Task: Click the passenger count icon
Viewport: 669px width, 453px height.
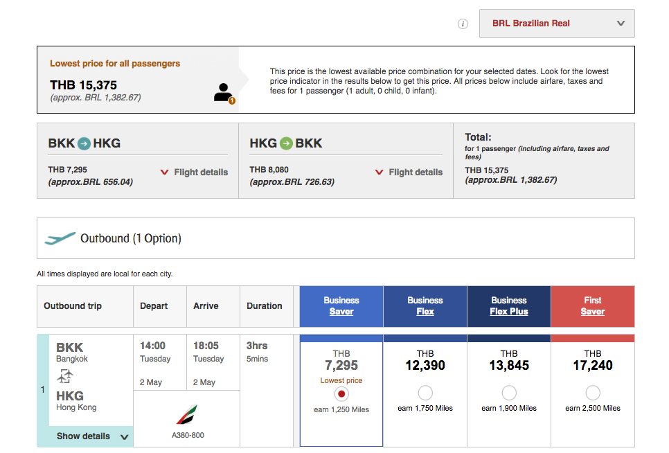Action: (223, 93)
